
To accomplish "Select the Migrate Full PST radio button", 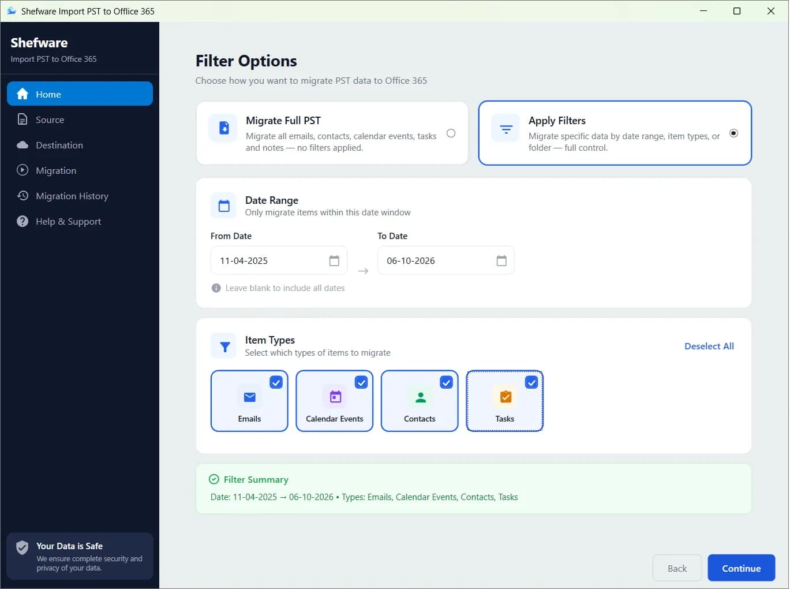I will [x=451, y=133].
